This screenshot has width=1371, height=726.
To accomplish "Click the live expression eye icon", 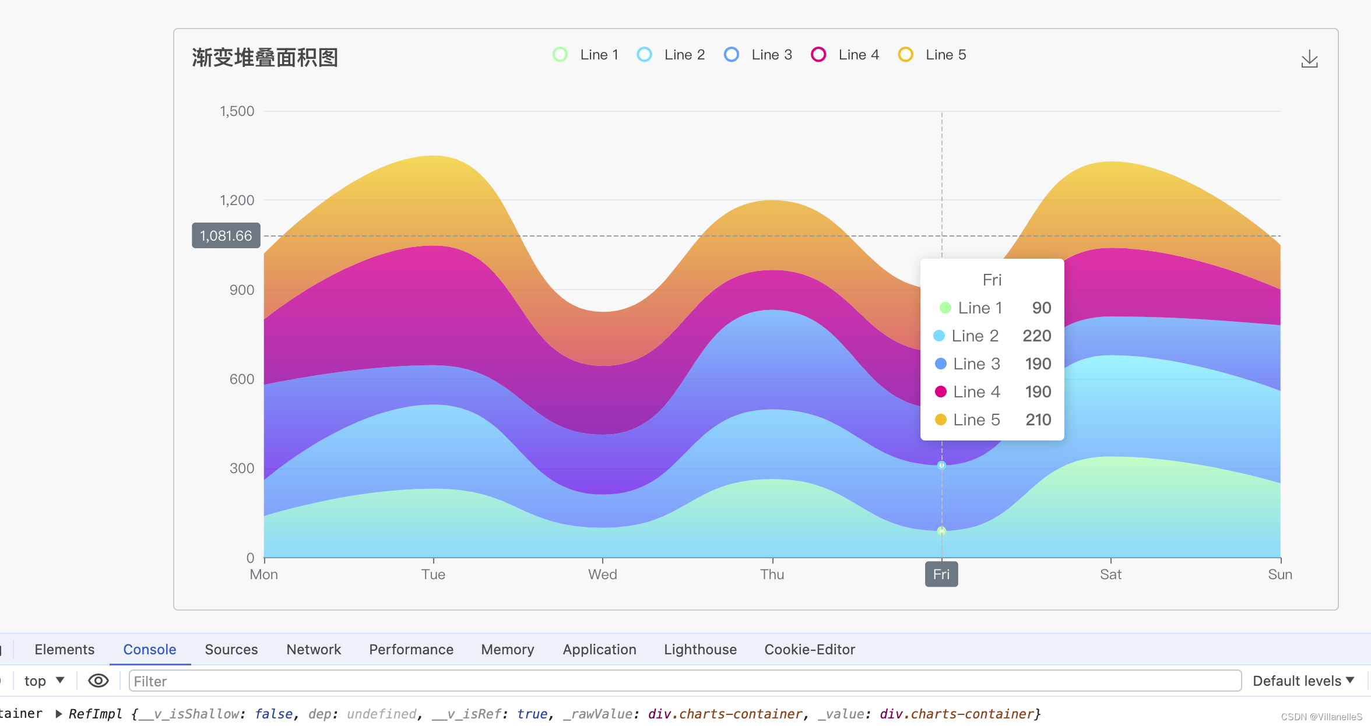I will (99, 681).
